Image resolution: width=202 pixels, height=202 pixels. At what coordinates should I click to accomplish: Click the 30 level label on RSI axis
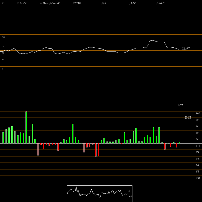pyautogui.click(x=3, y=59)
